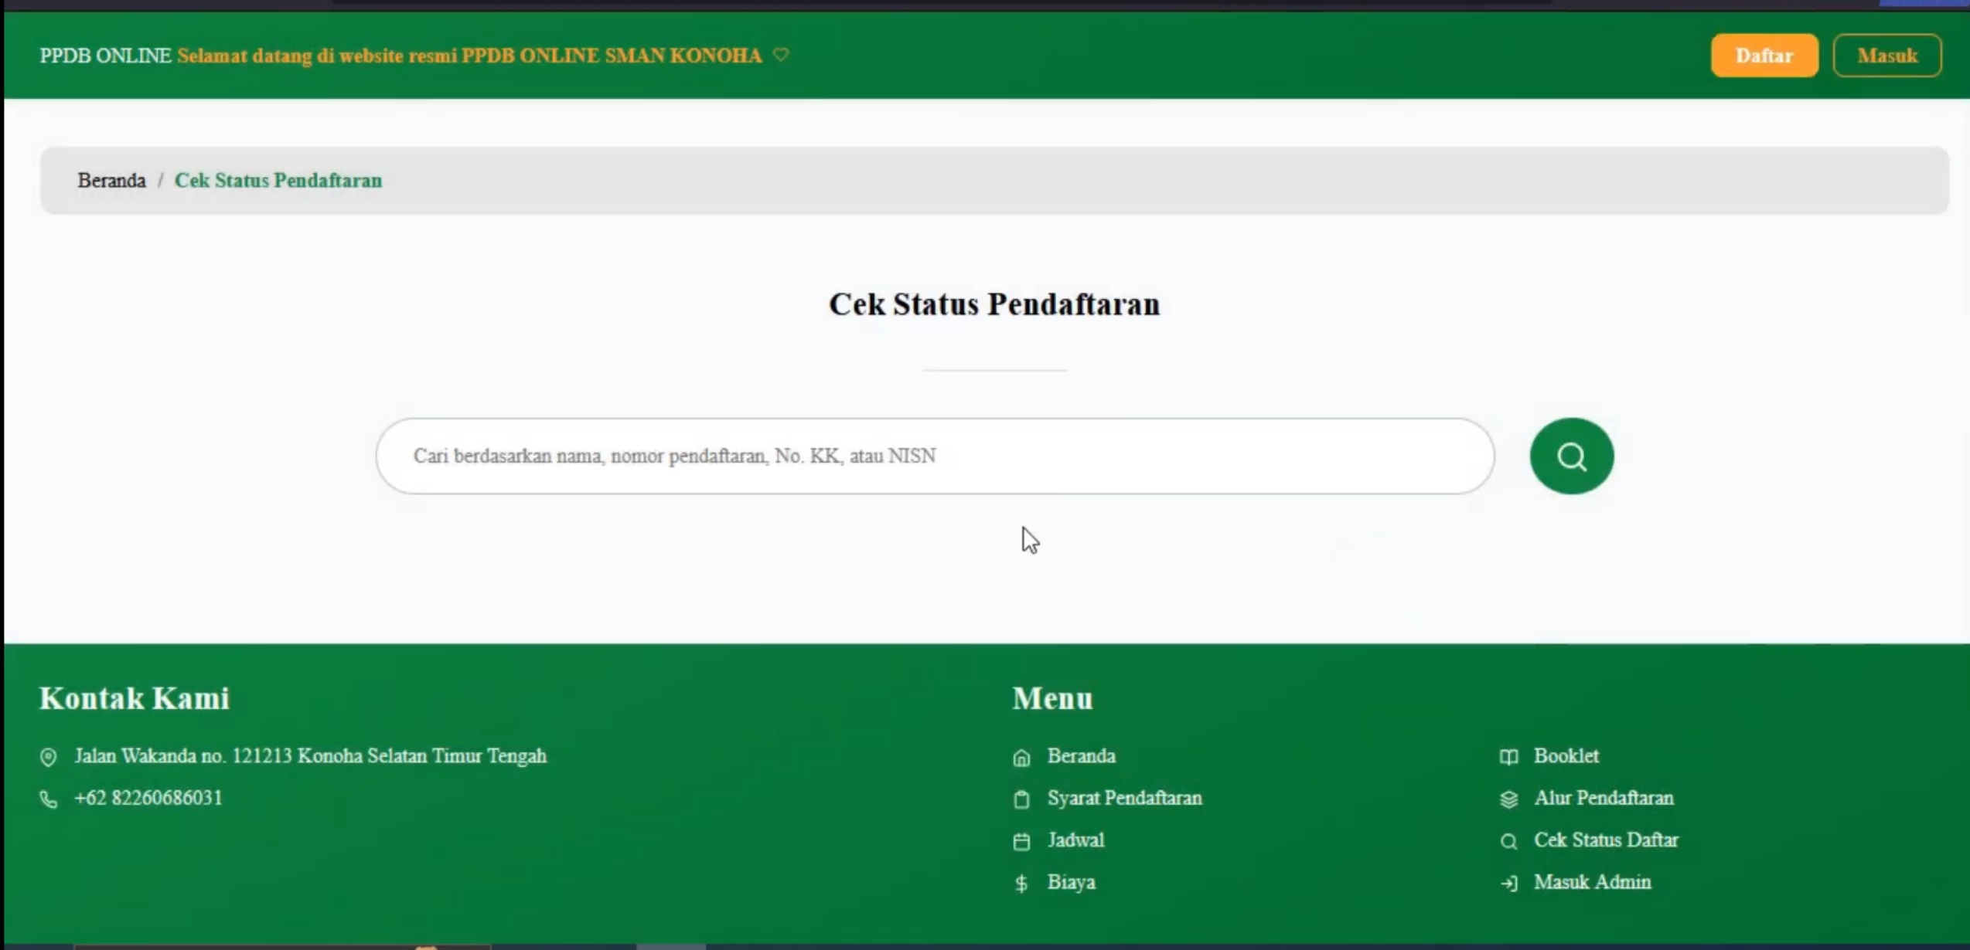Image resolution: width=1970 pixels, height=950 pixels.
Task: Go to Jadwal footer link
Action: 1075,840
